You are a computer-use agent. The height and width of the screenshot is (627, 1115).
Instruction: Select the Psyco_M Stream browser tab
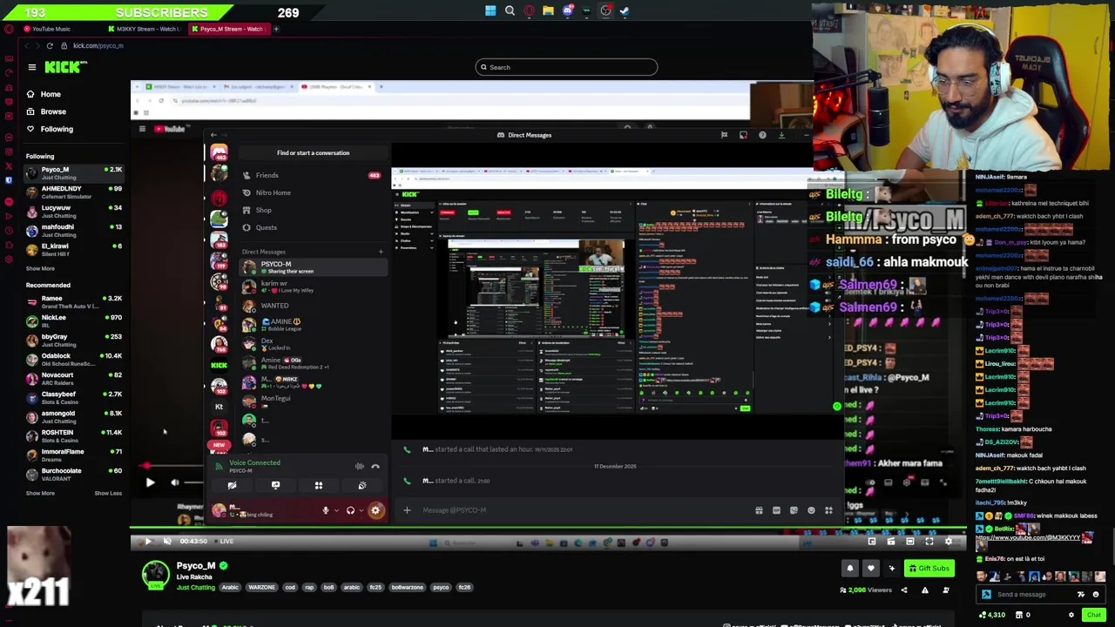point(228,29)
